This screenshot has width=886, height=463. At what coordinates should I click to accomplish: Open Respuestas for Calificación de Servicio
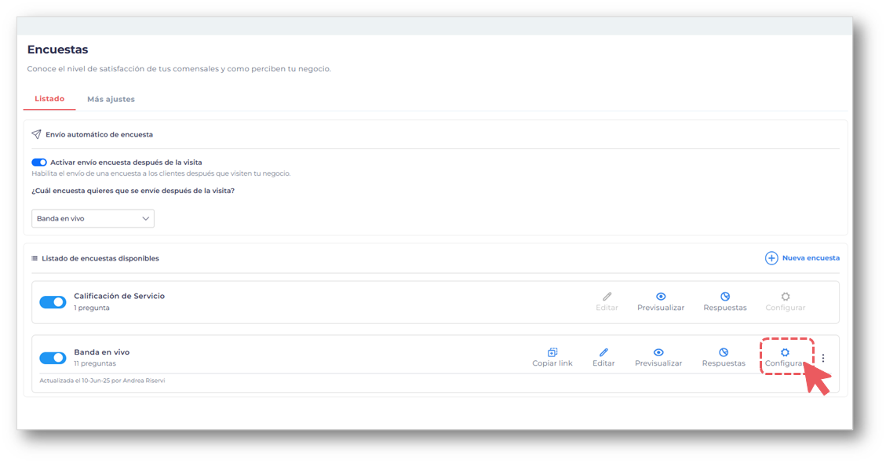725,297
